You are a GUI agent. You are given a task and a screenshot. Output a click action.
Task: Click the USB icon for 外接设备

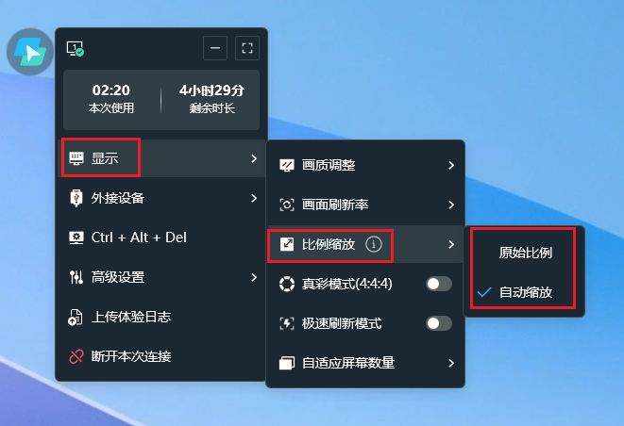click(x=76, y=198)
